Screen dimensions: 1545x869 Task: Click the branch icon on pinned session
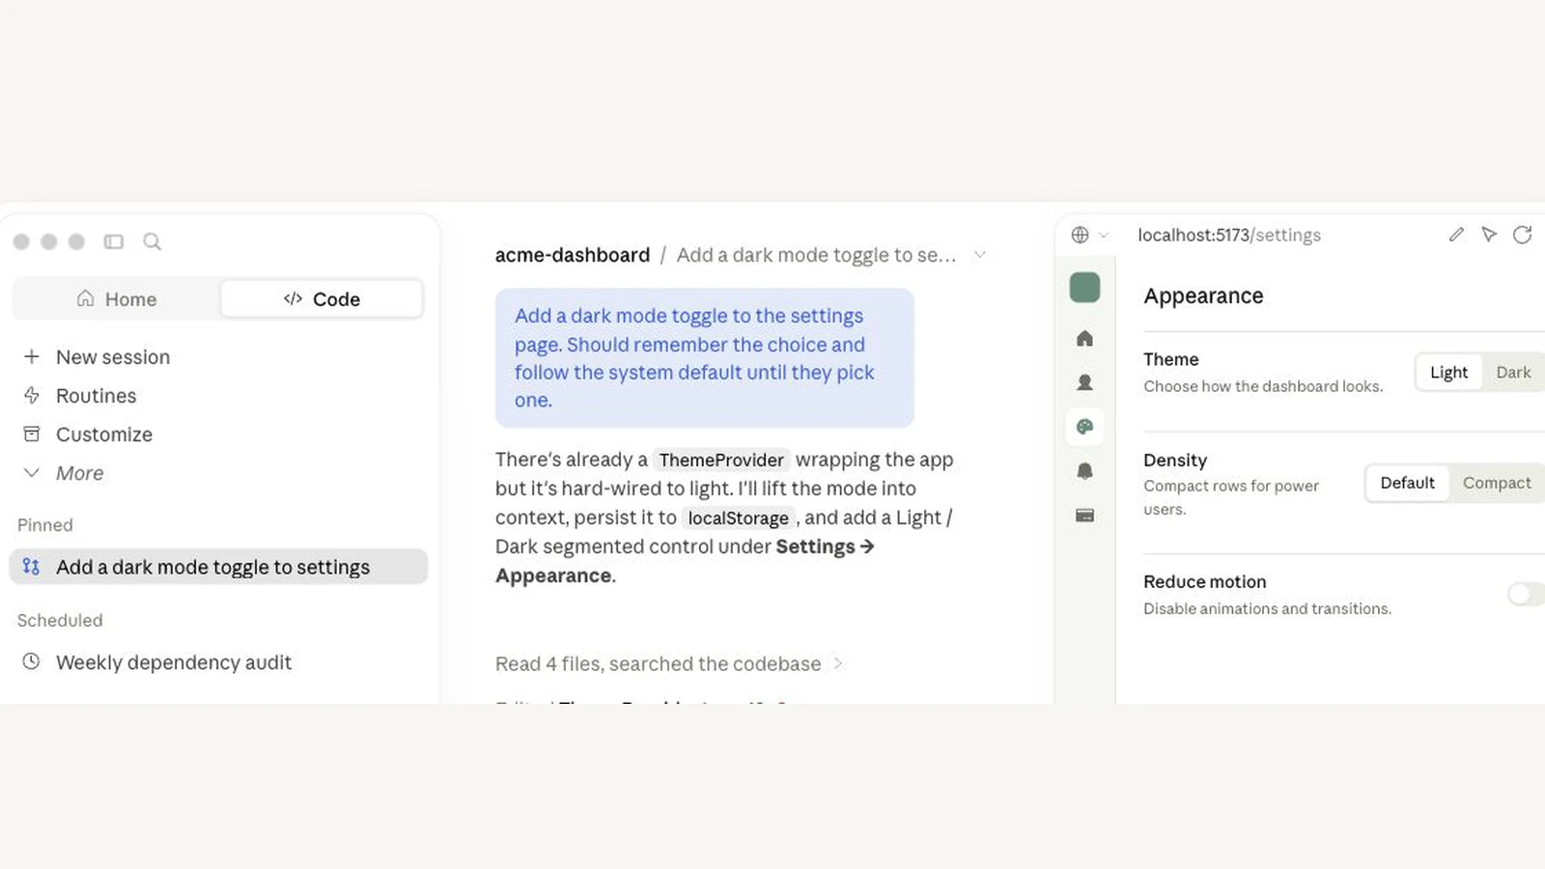32,567
